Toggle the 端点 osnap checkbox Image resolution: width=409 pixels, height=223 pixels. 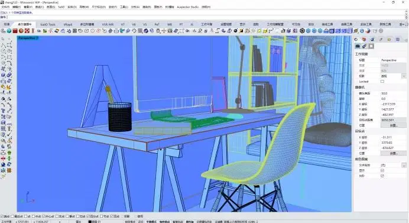[2, 216]
